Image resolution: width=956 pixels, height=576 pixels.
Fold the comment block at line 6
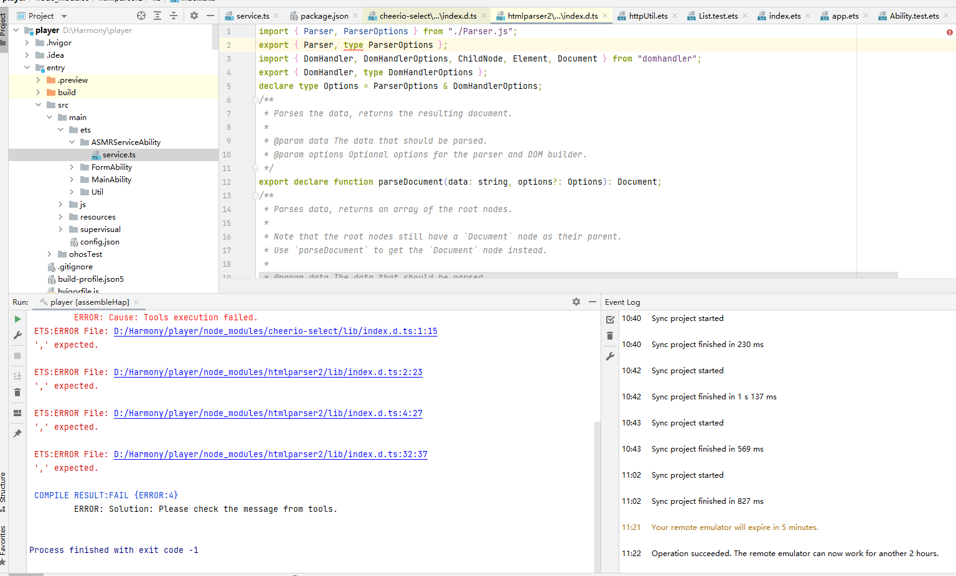pos(255,100)
